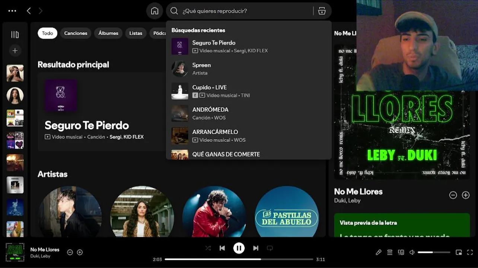This screenshot has height=268, width=478.
Task: Click minus icon beside No Me Llores panel title
Action: [x=453, y=195]
